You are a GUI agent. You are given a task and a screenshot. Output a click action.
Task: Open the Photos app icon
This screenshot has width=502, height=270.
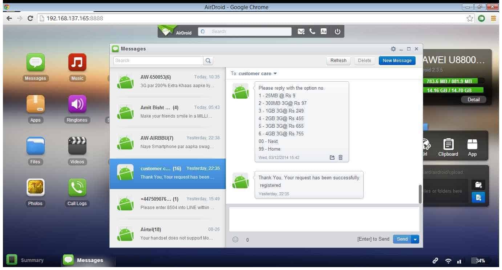[36, 188]
